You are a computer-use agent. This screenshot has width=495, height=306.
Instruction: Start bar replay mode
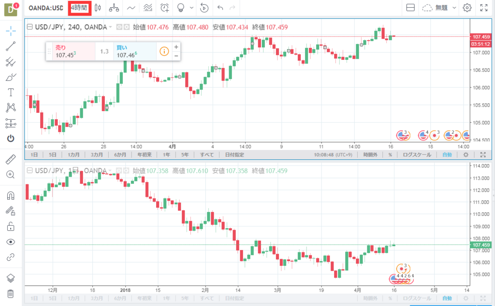(204, 8)
